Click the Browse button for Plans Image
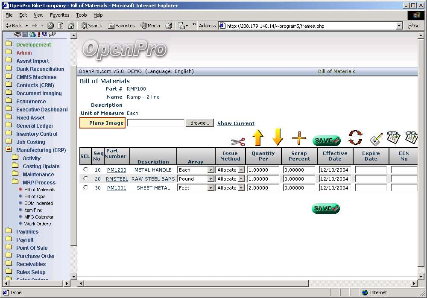The image size is (427, 298). tap(199, 123)
